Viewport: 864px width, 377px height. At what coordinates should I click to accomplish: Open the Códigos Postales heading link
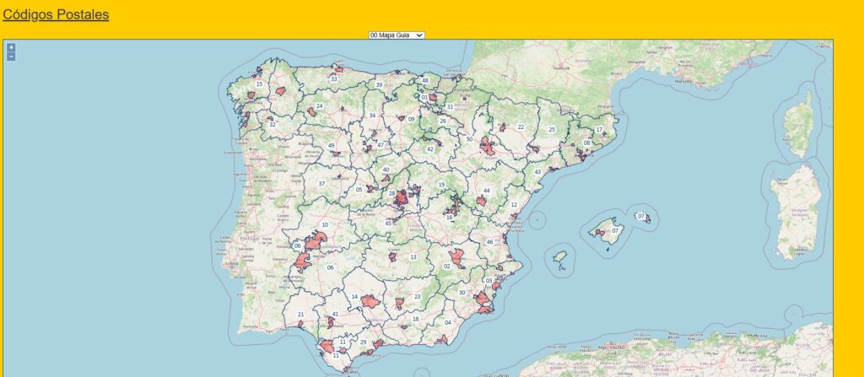pos(56,15)
